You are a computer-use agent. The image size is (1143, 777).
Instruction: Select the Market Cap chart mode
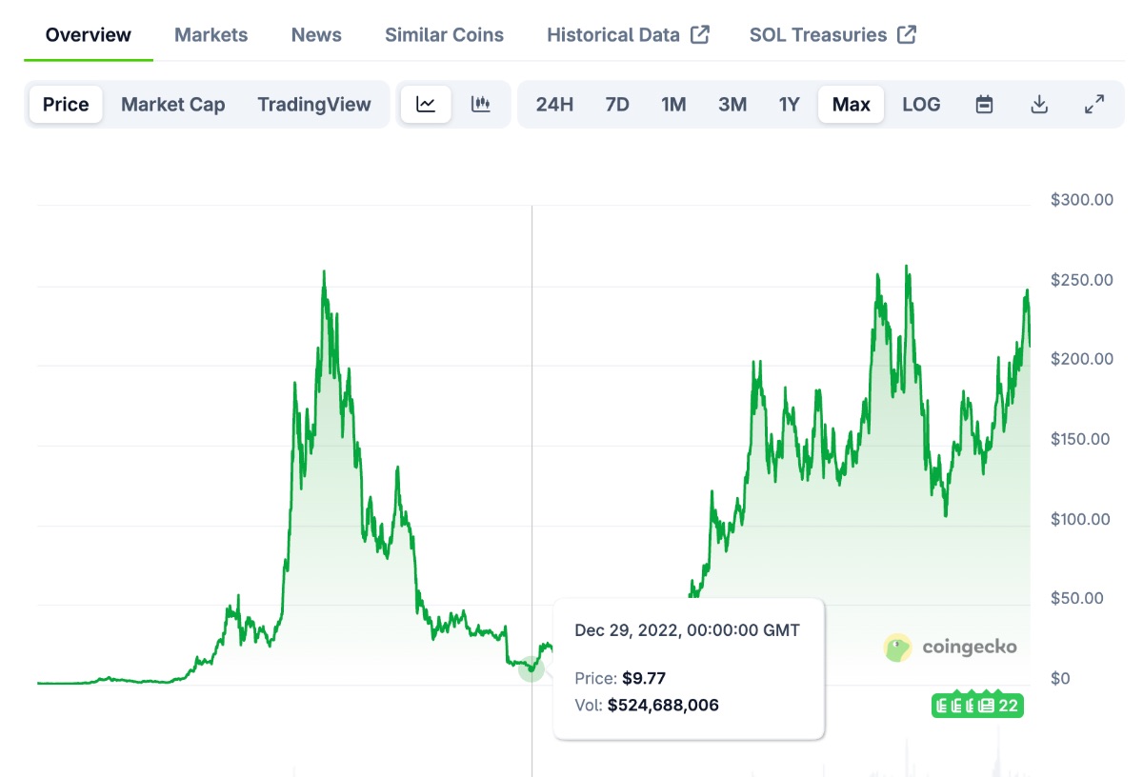click(172, 105)
